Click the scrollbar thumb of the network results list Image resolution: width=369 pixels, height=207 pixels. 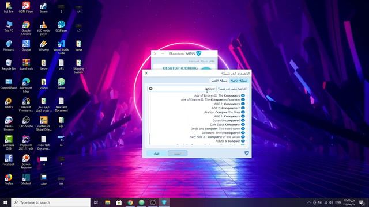[x=149, y=139]
